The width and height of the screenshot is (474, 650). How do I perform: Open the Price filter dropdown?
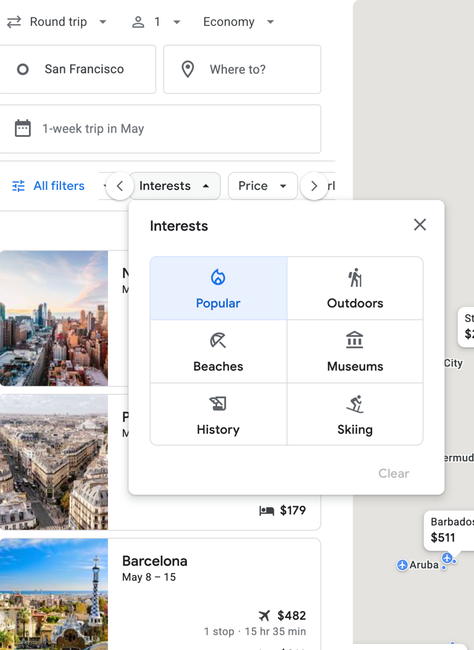(x=262, y=186)
